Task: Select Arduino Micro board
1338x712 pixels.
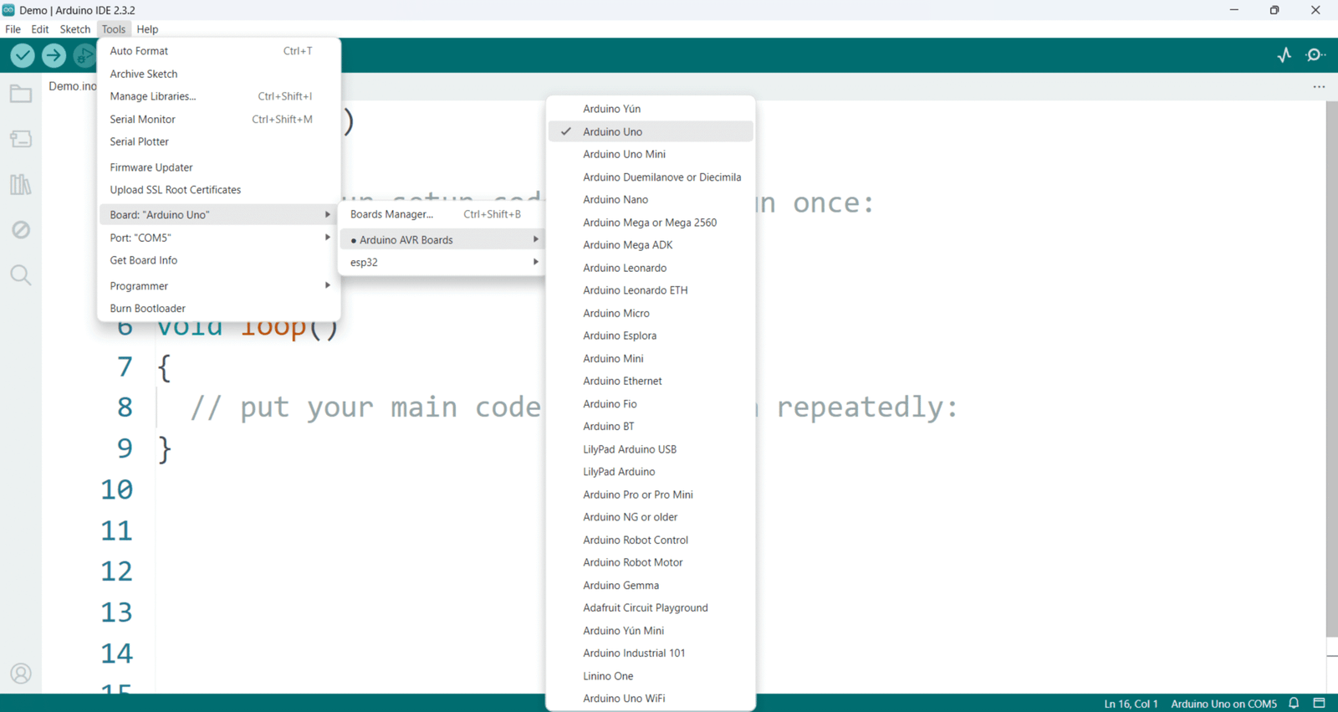Action: 651,313
